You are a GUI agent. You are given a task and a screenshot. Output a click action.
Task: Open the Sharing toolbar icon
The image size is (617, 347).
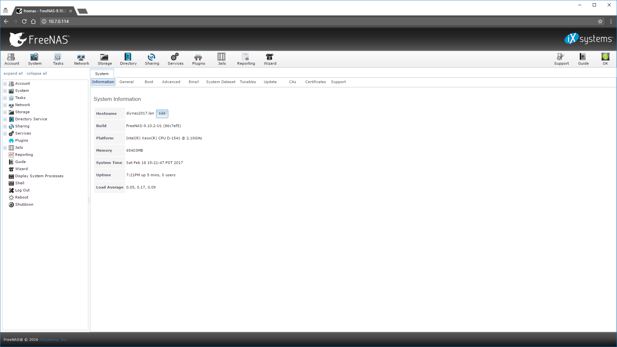tap(152, 59)
